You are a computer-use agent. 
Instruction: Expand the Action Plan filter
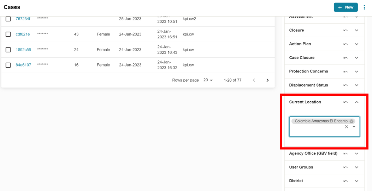[356, 44]
